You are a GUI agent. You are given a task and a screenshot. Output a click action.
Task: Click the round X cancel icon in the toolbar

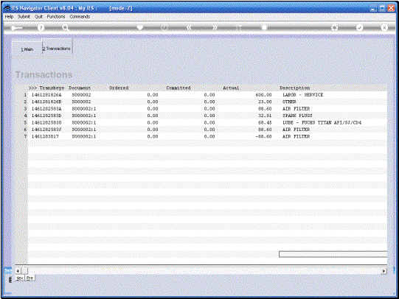click(384, 27)
